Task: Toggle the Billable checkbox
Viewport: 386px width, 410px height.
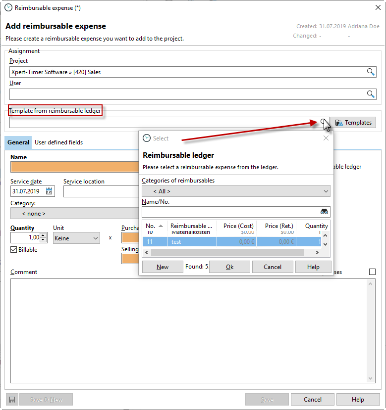Action: coord(14,250)
